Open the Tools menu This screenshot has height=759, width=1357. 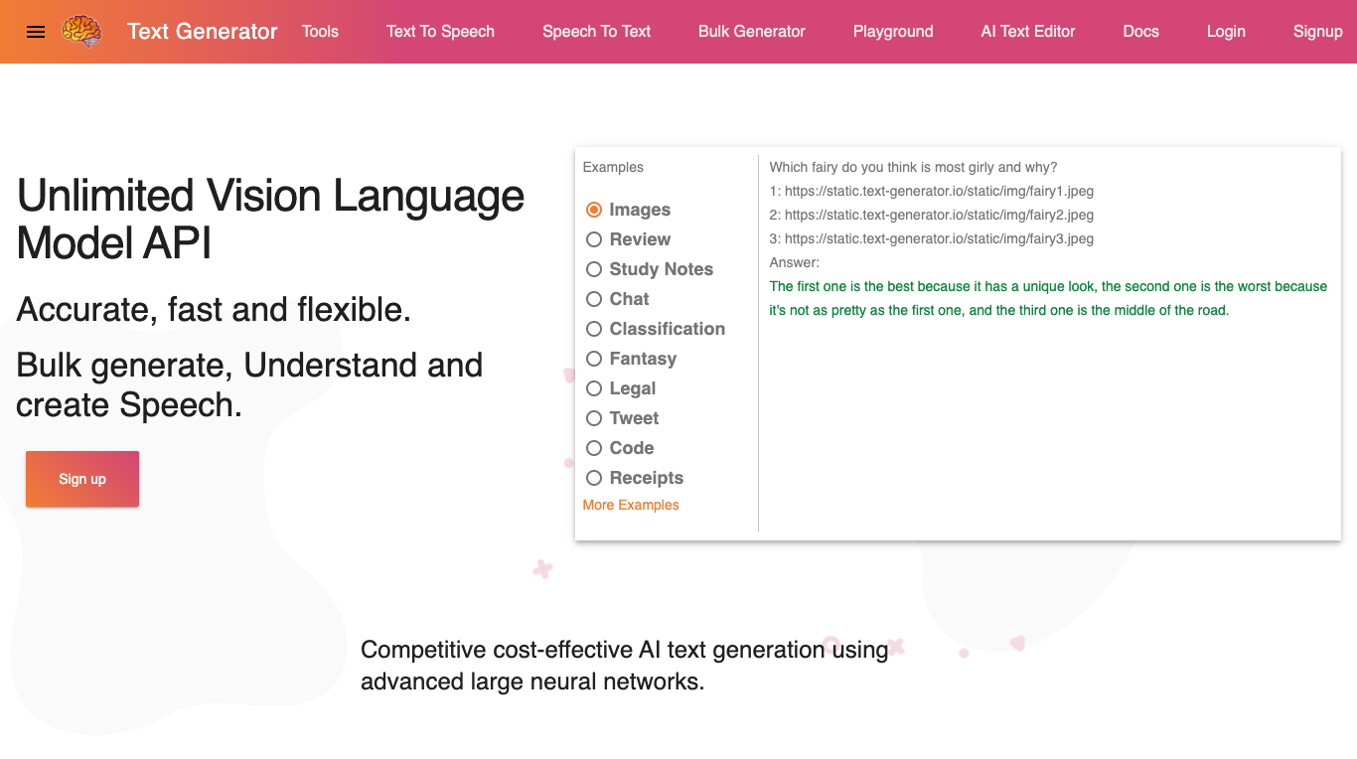pos(320,31)
